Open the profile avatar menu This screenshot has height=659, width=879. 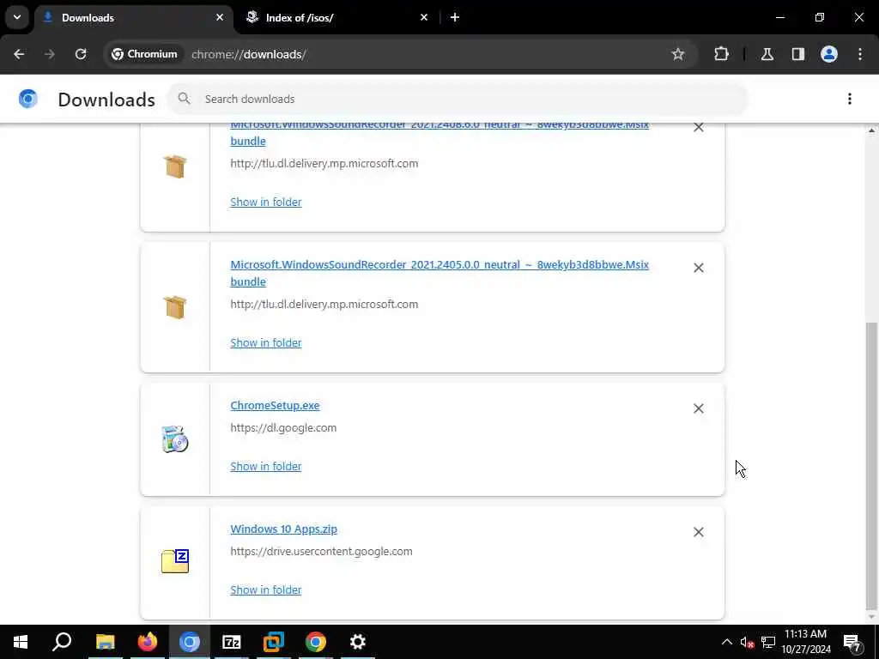829,54
